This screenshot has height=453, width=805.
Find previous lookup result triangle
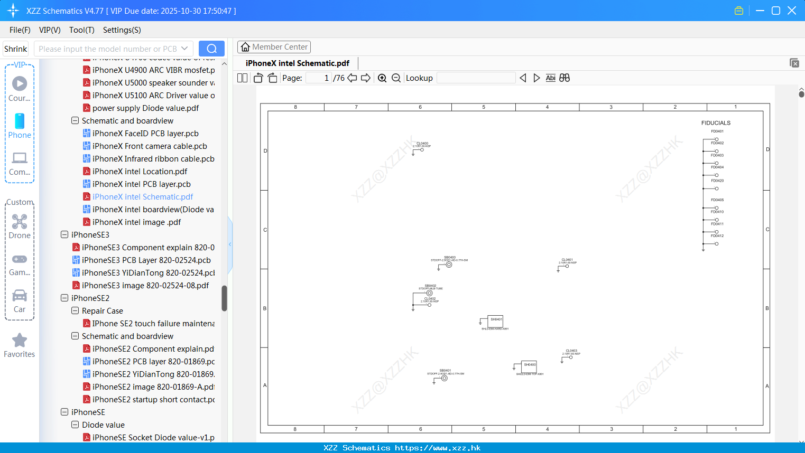click(x=523, y=78)
